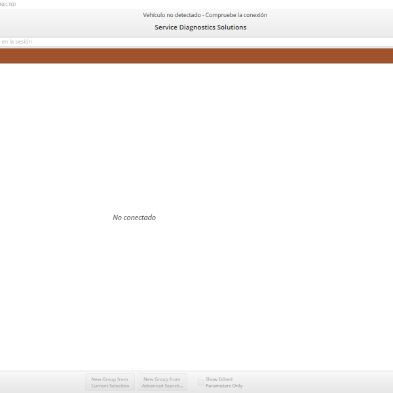The image size is (393, 393).
Task: Toggle Show Edited Parameters Only checkbox
Action: click(200, 383)
